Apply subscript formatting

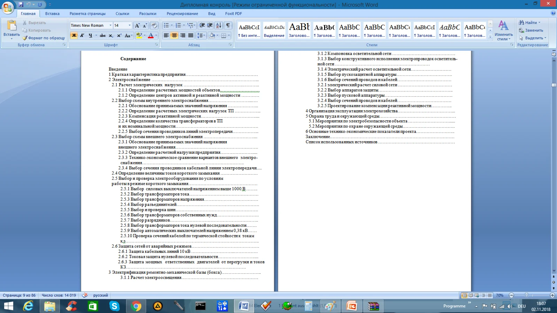(111, 35)
